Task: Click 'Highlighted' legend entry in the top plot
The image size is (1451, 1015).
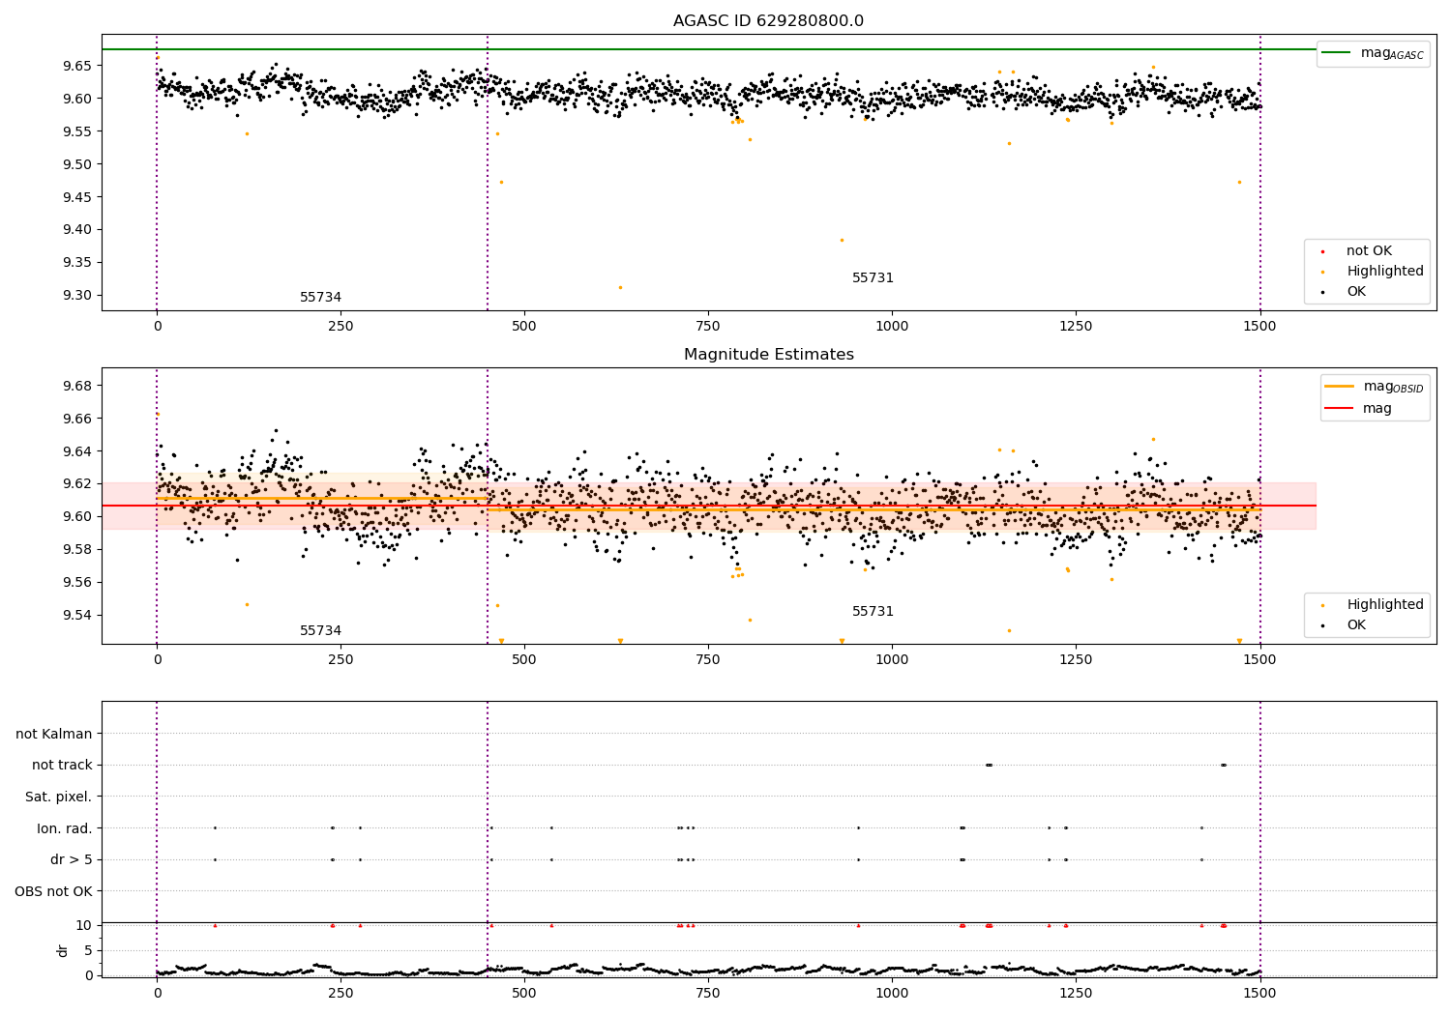Action: point(1373,272)
